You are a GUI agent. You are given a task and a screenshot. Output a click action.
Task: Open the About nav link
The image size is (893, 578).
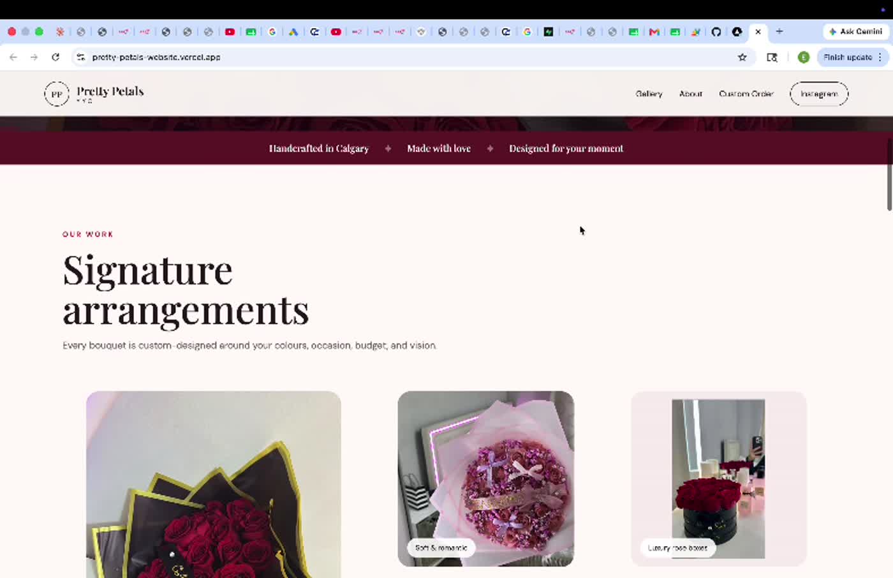(691, 94)
